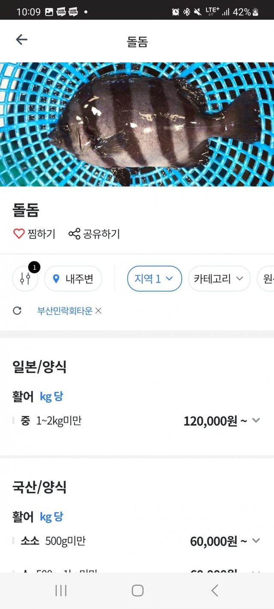The image size is (274, 609).
Task: Remove the 부산민락회타운 filter tag
Action: (x=98, y=311)
